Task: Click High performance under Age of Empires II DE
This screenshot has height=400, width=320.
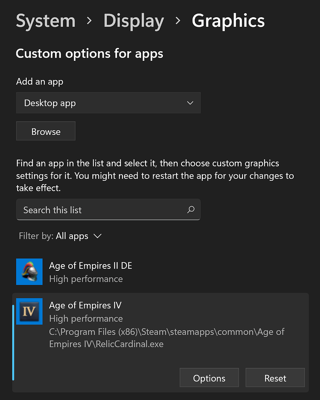Action: [86, 279]
